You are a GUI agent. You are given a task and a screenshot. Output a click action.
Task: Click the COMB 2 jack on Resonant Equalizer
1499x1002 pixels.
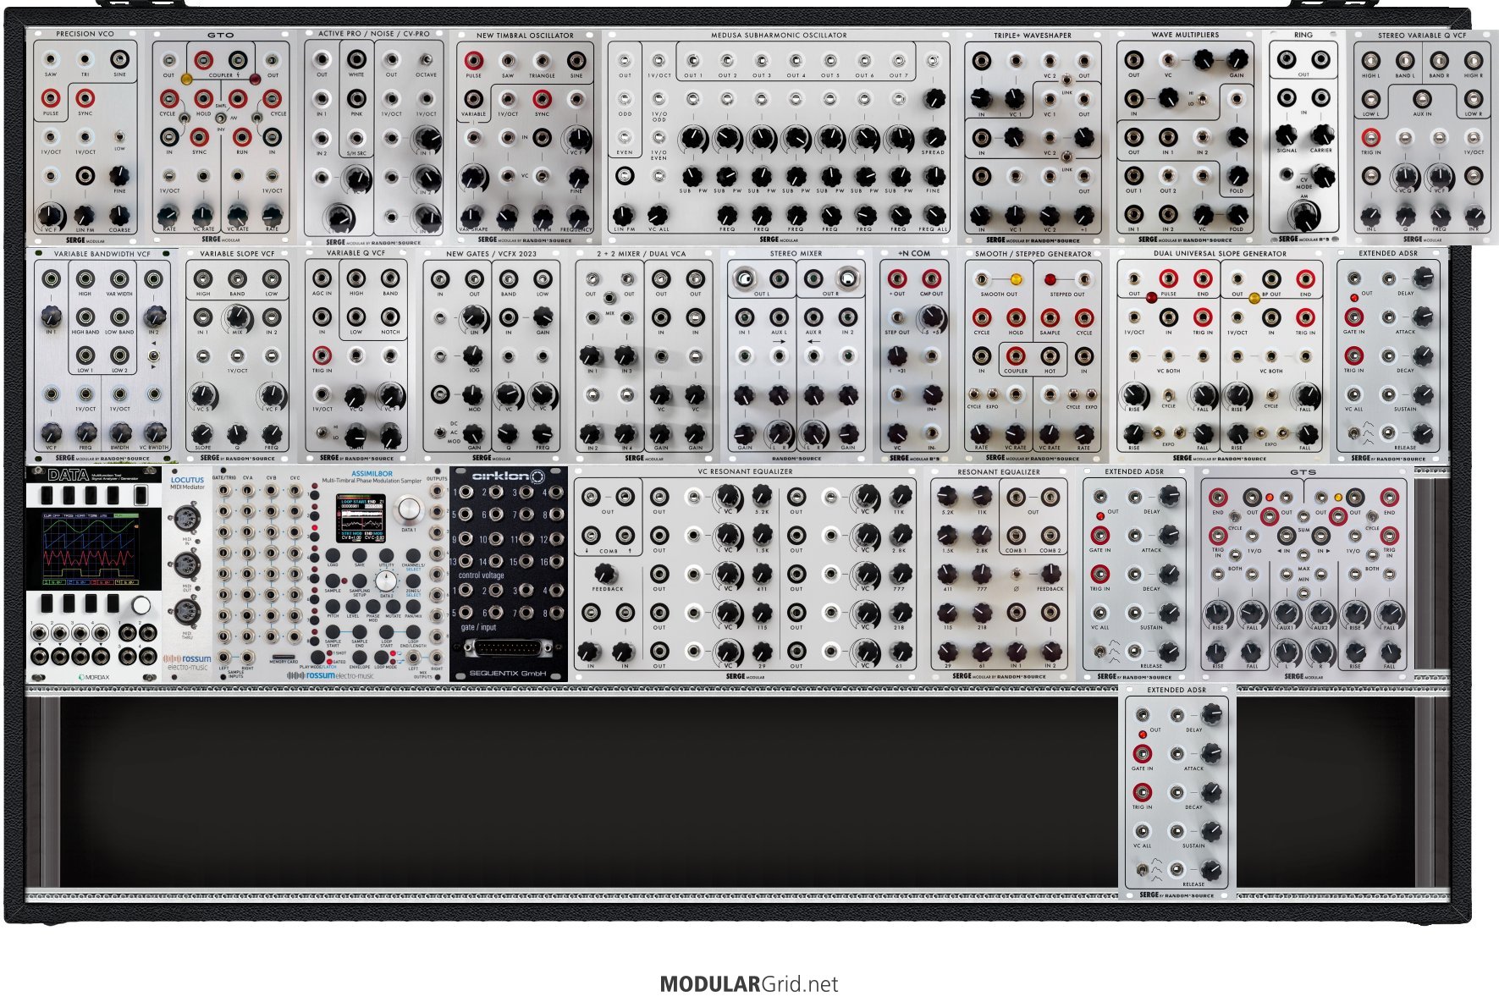coord(1050,536)
